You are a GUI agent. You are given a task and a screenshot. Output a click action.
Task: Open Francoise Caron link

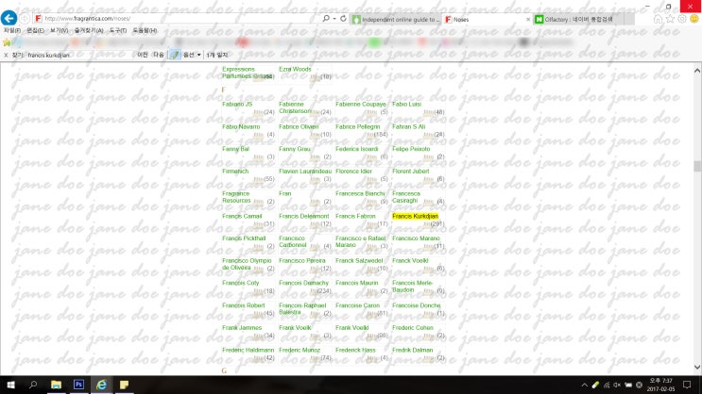(357, 305)
